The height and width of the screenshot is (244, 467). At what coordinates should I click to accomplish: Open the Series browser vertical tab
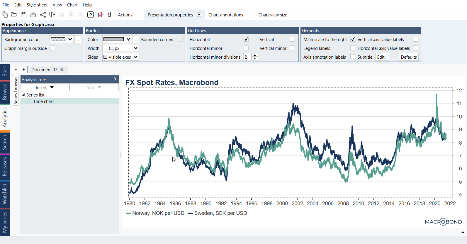point(16,90)
